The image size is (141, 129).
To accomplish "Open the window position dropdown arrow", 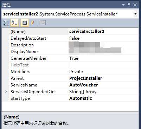I will tap(123, 5).
